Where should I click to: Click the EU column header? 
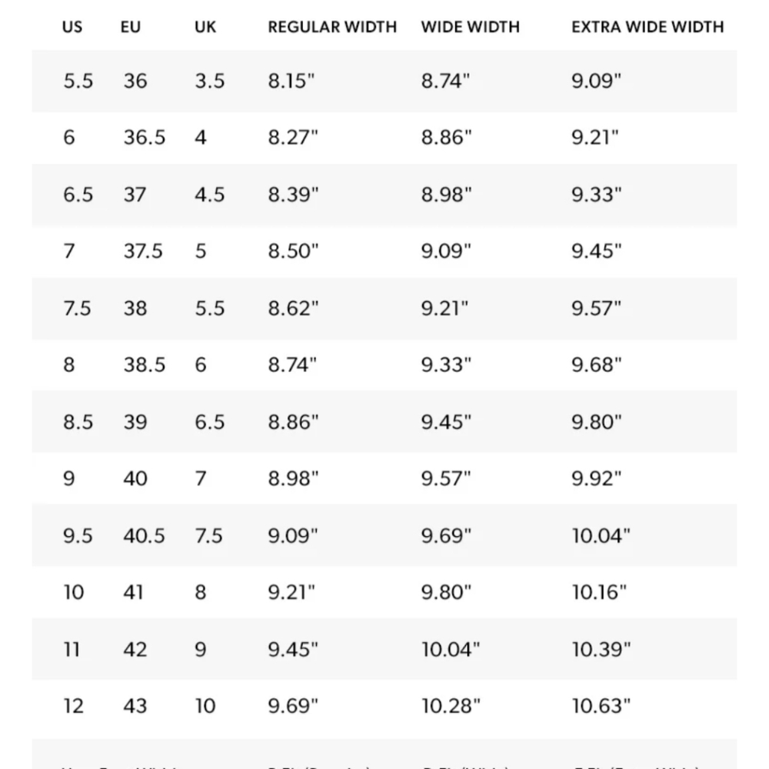coord(131,27)
